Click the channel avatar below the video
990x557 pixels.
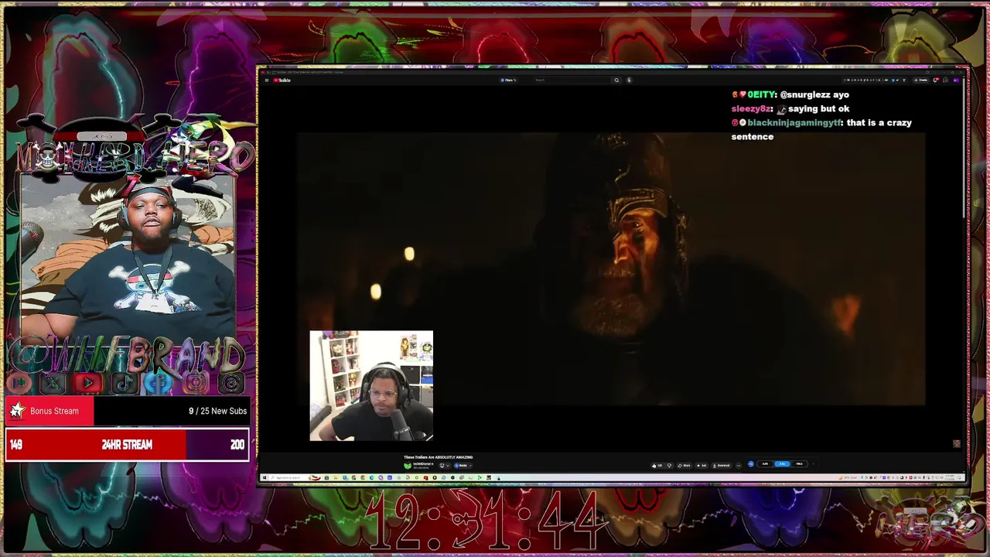click(408, 466)
